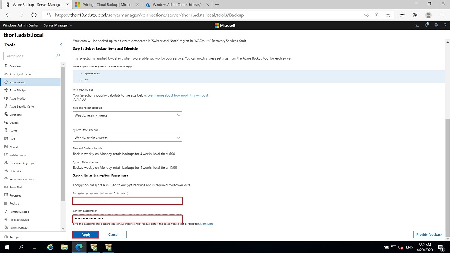Click Provide feedback button
The height and width of the screenshot is (253, 450).
tap(429, 235)
